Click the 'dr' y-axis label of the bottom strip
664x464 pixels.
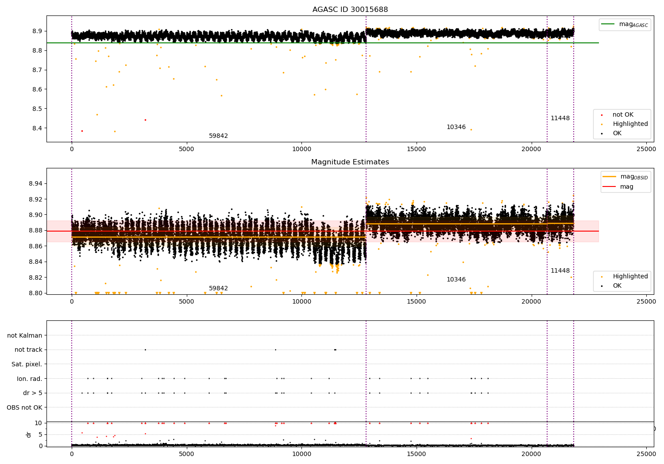coord(29,434)
